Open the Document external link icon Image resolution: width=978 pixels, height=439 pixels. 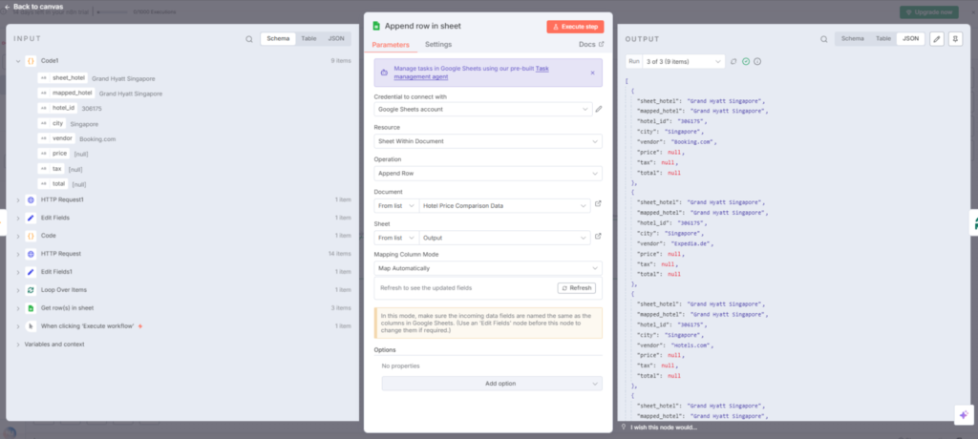click(598, 204)
